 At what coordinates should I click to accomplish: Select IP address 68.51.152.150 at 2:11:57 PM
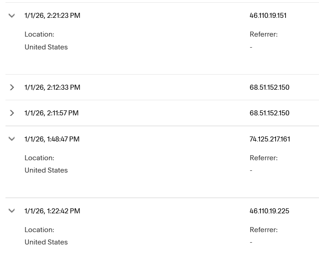click(x=269, y=113)
